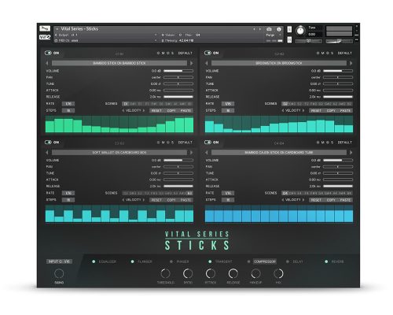Click Reset in Bamboo Cajon Stick slot
The height and width of the screenshot is (315, 393).
click(316, 200)
